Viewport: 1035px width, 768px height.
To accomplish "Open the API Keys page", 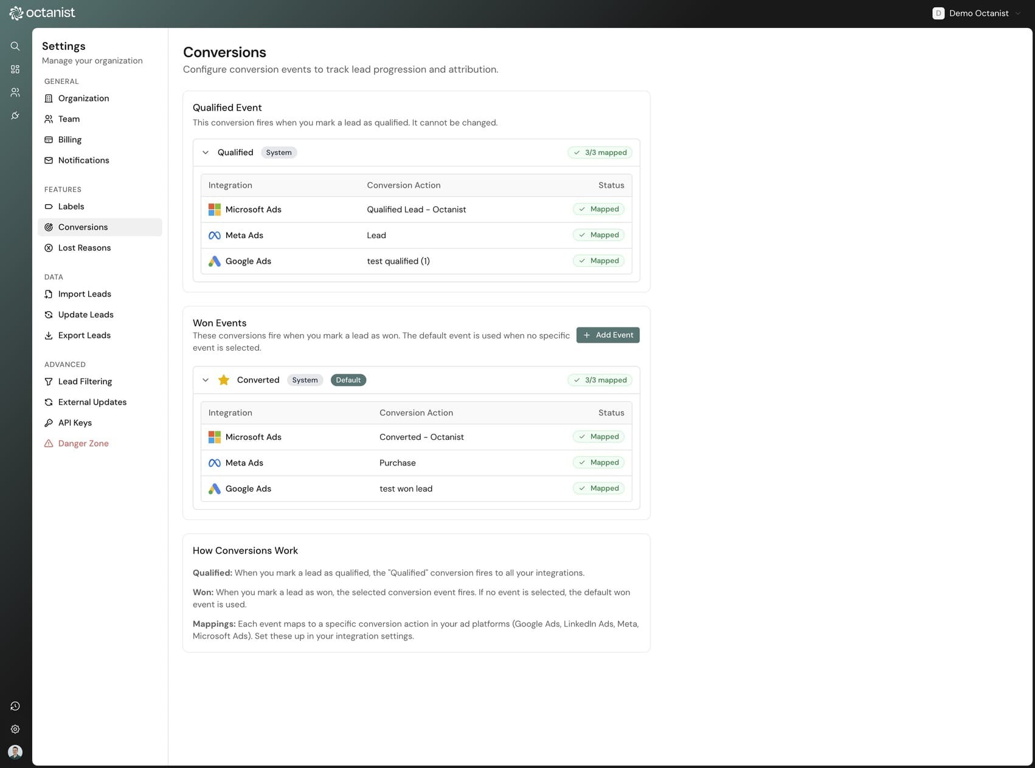I will click(75, 423).
